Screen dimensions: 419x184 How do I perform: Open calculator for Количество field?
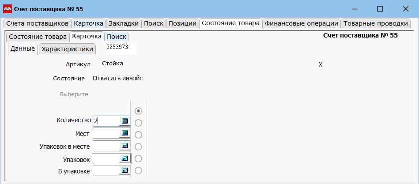(125, 121)
